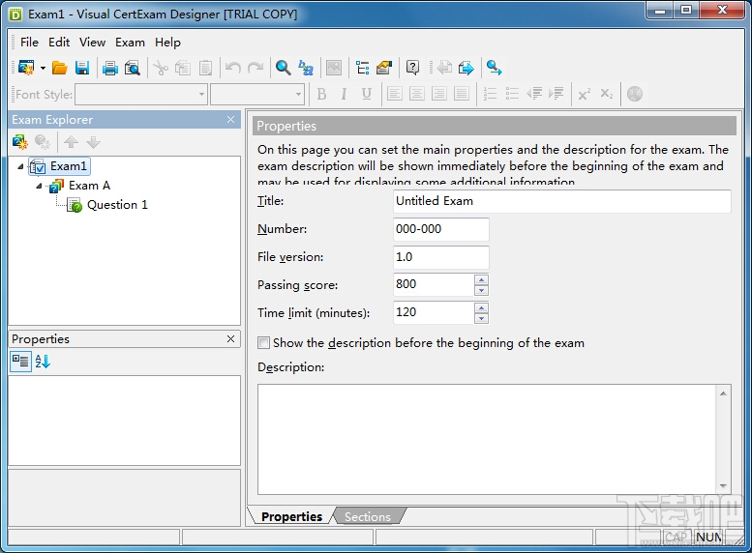Click the Exam Explorer tree toolbar icon
Viewport: 752px width, 553px height.
pyautogui.click(x=363, y=68)
